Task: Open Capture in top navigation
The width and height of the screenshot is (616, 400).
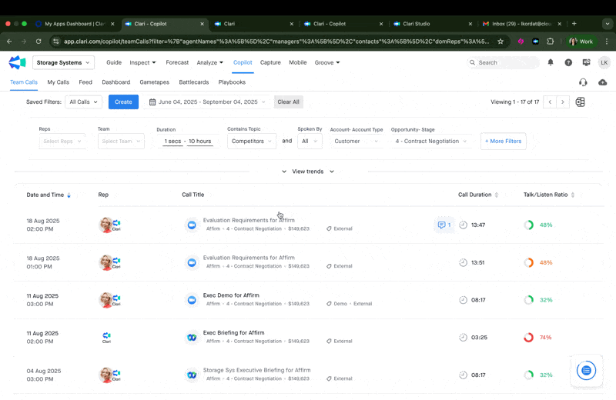Action: click(270, 62)
